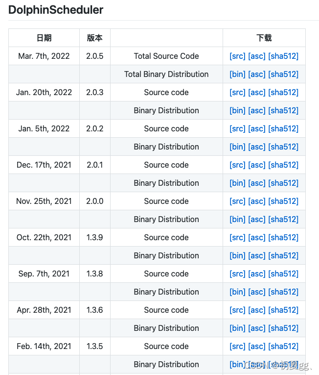This screenshot has height=375, width=319.
Task: Click the 下载 column header
Action: click(264, 38)
